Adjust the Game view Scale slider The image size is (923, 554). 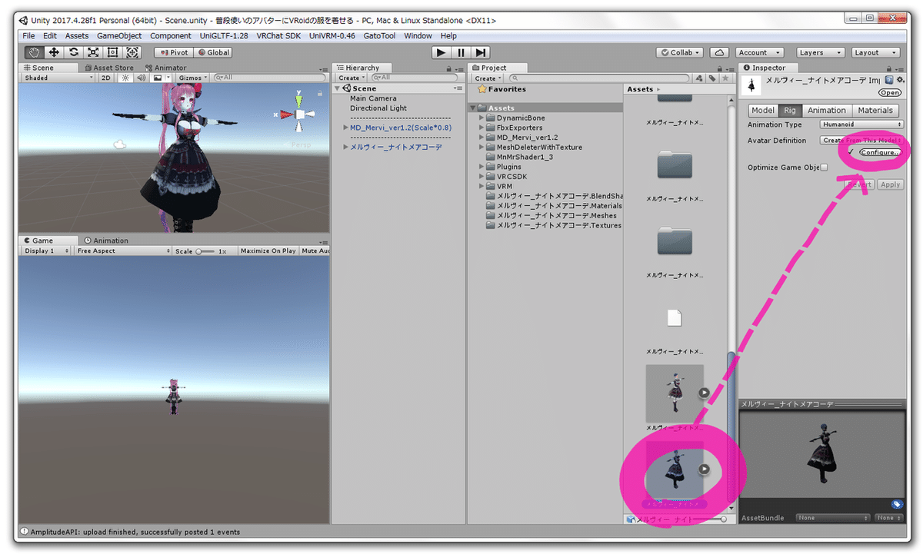click(x=206, y=251)
